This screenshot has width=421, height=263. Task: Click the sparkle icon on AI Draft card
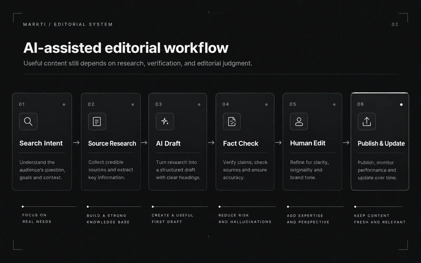point(165,121)
